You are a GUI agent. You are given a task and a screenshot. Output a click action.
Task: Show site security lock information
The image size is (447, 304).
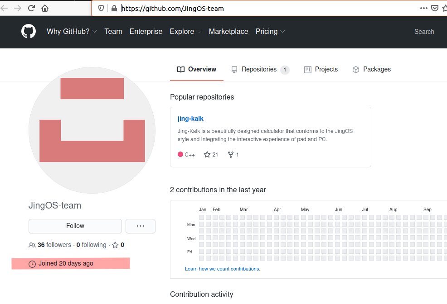(x=114, y=8)
